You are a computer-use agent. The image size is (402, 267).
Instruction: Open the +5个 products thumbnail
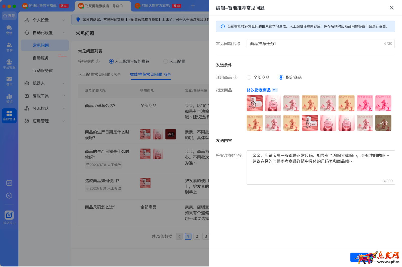(x=383, y=123)
